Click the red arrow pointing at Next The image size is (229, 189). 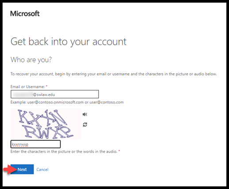[10, 169]
